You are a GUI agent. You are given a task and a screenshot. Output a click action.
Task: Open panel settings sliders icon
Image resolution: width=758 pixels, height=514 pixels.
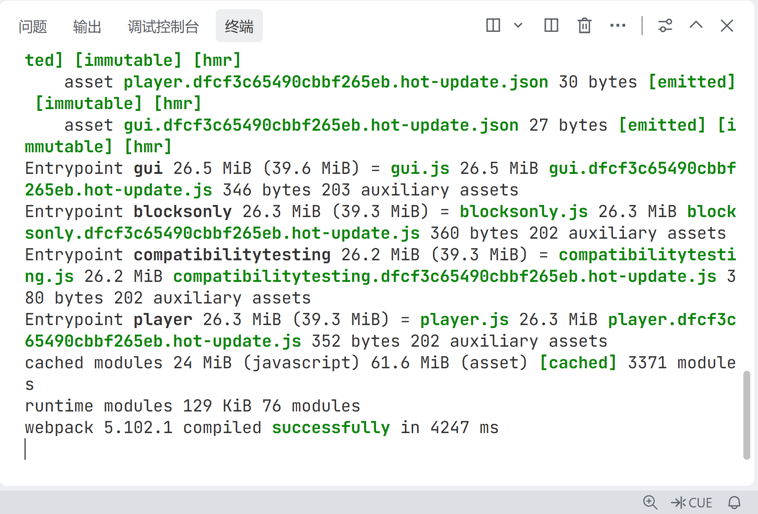[665, 26]
